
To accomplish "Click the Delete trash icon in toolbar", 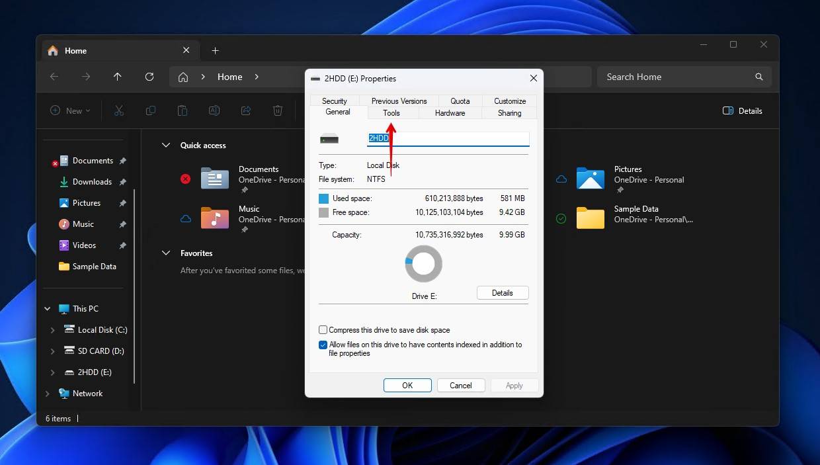I will (x=278, y=111).
